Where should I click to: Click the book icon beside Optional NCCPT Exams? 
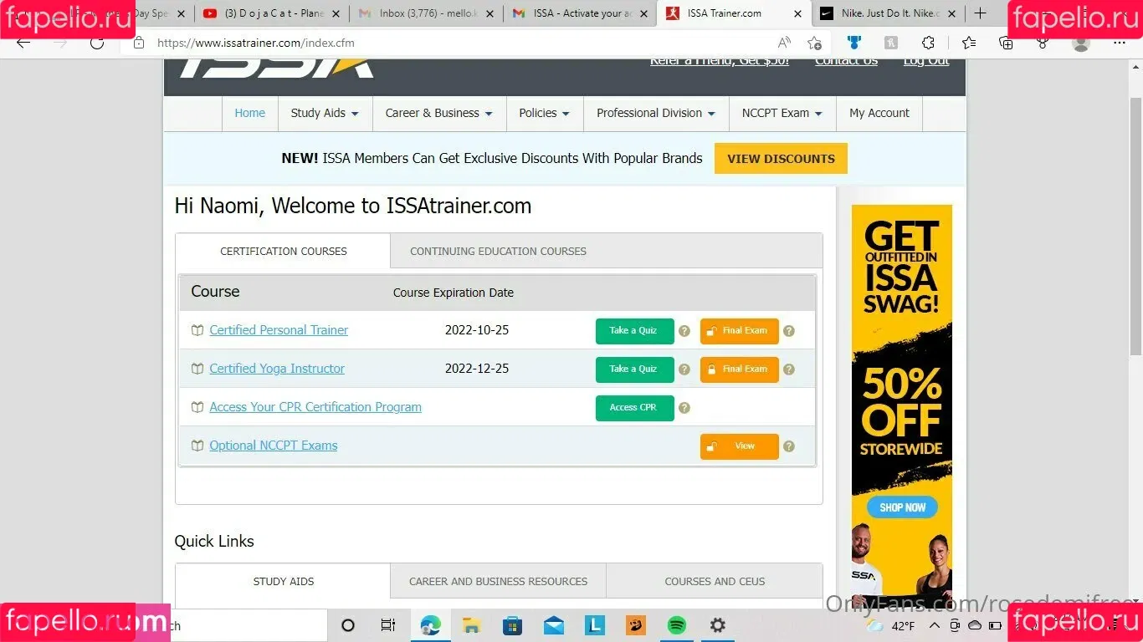197,446
